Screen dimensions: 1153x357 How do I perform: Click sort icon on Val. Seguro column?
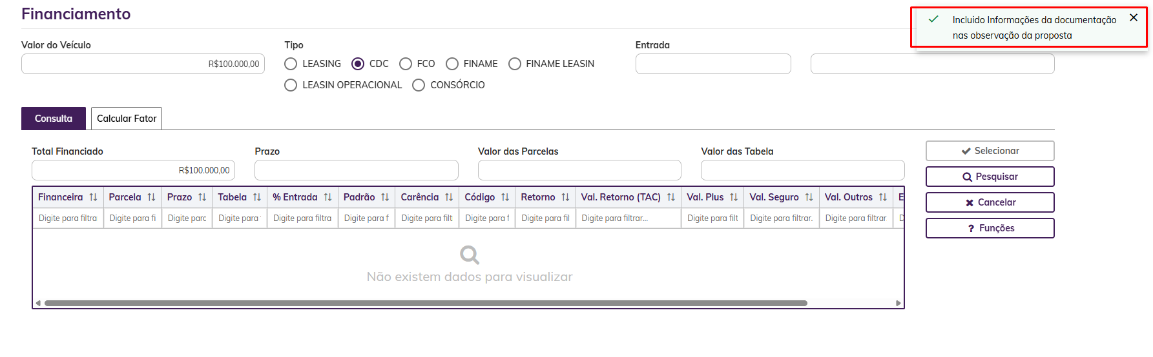(809, 197)
